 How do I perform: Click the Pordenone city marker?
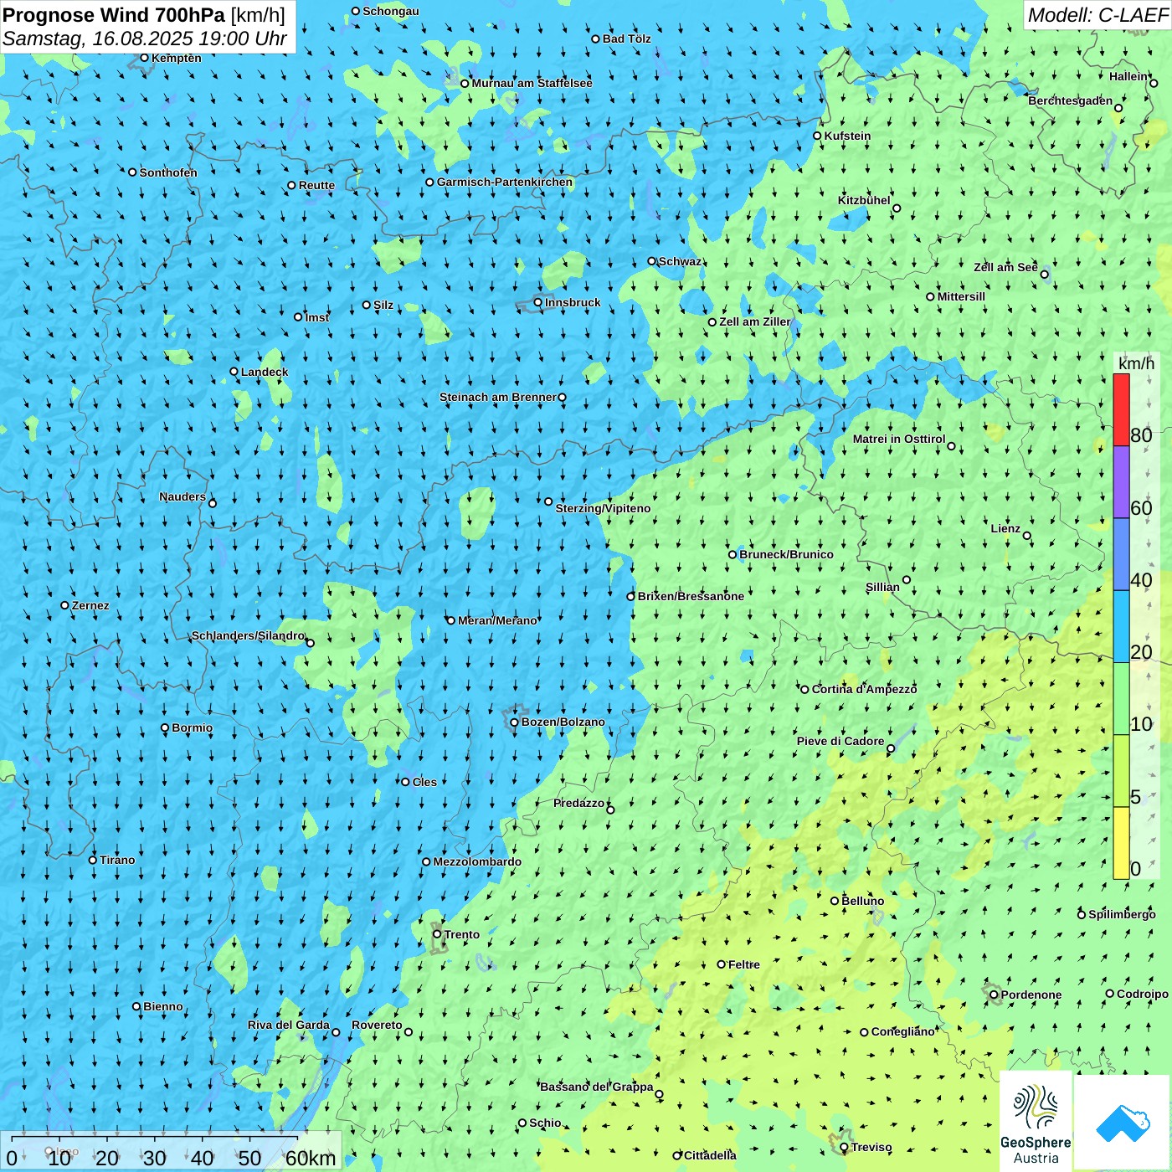point(994,995)
